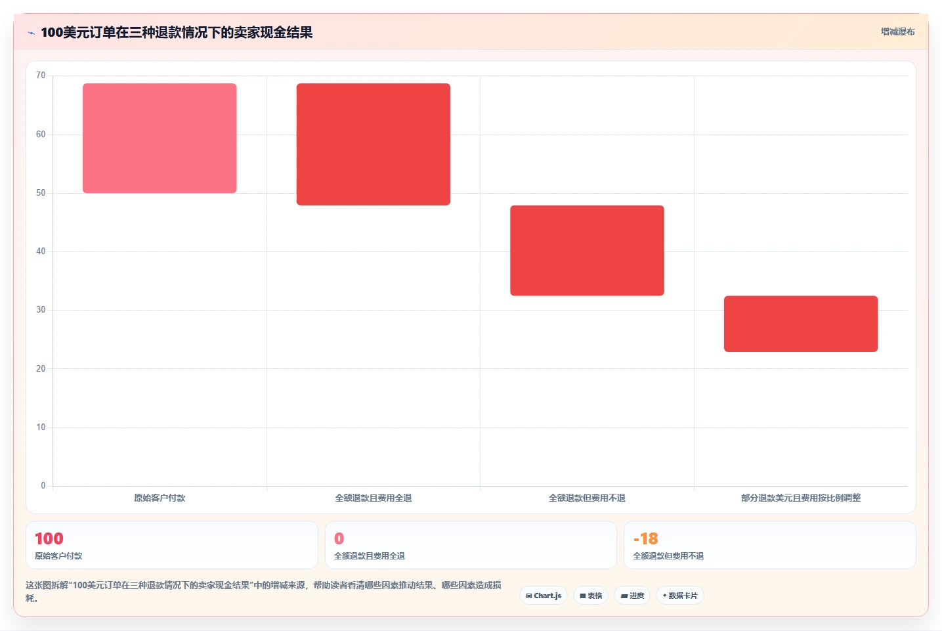Image resolution: width=942 pixels, height=631 pixels.
Task: Click the x-axis label 原始客户付款
Action: pos(160,498)
